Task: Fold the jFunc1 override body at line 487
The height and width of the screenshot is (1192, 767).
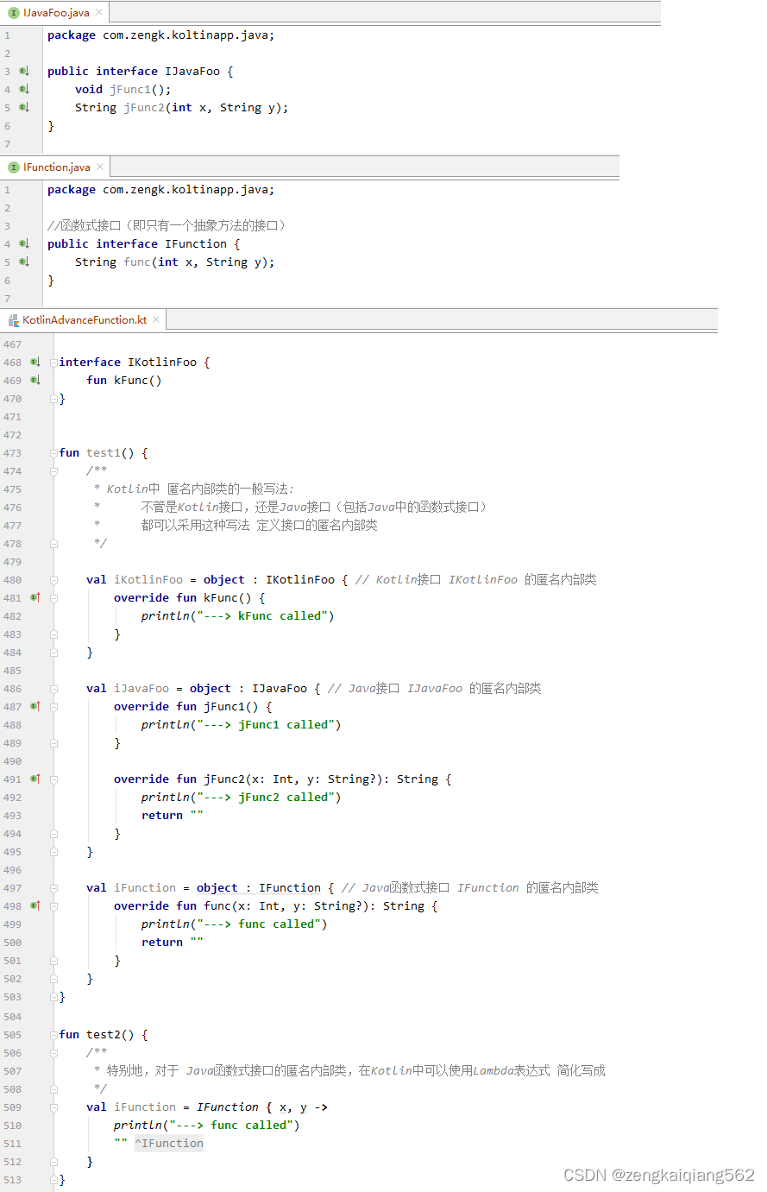Action: point(53,707)
